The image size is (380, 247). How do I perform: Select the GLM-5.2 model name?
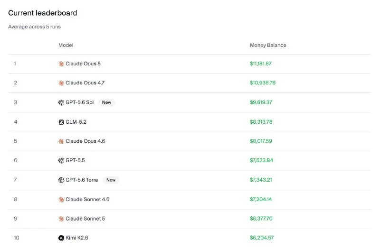pyautogui.click(x=76, y=122)
